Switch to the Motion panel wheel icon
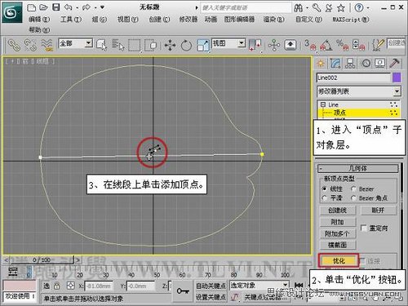The width and height of the screenshot is (408, 306). click(x=366, y=64)
